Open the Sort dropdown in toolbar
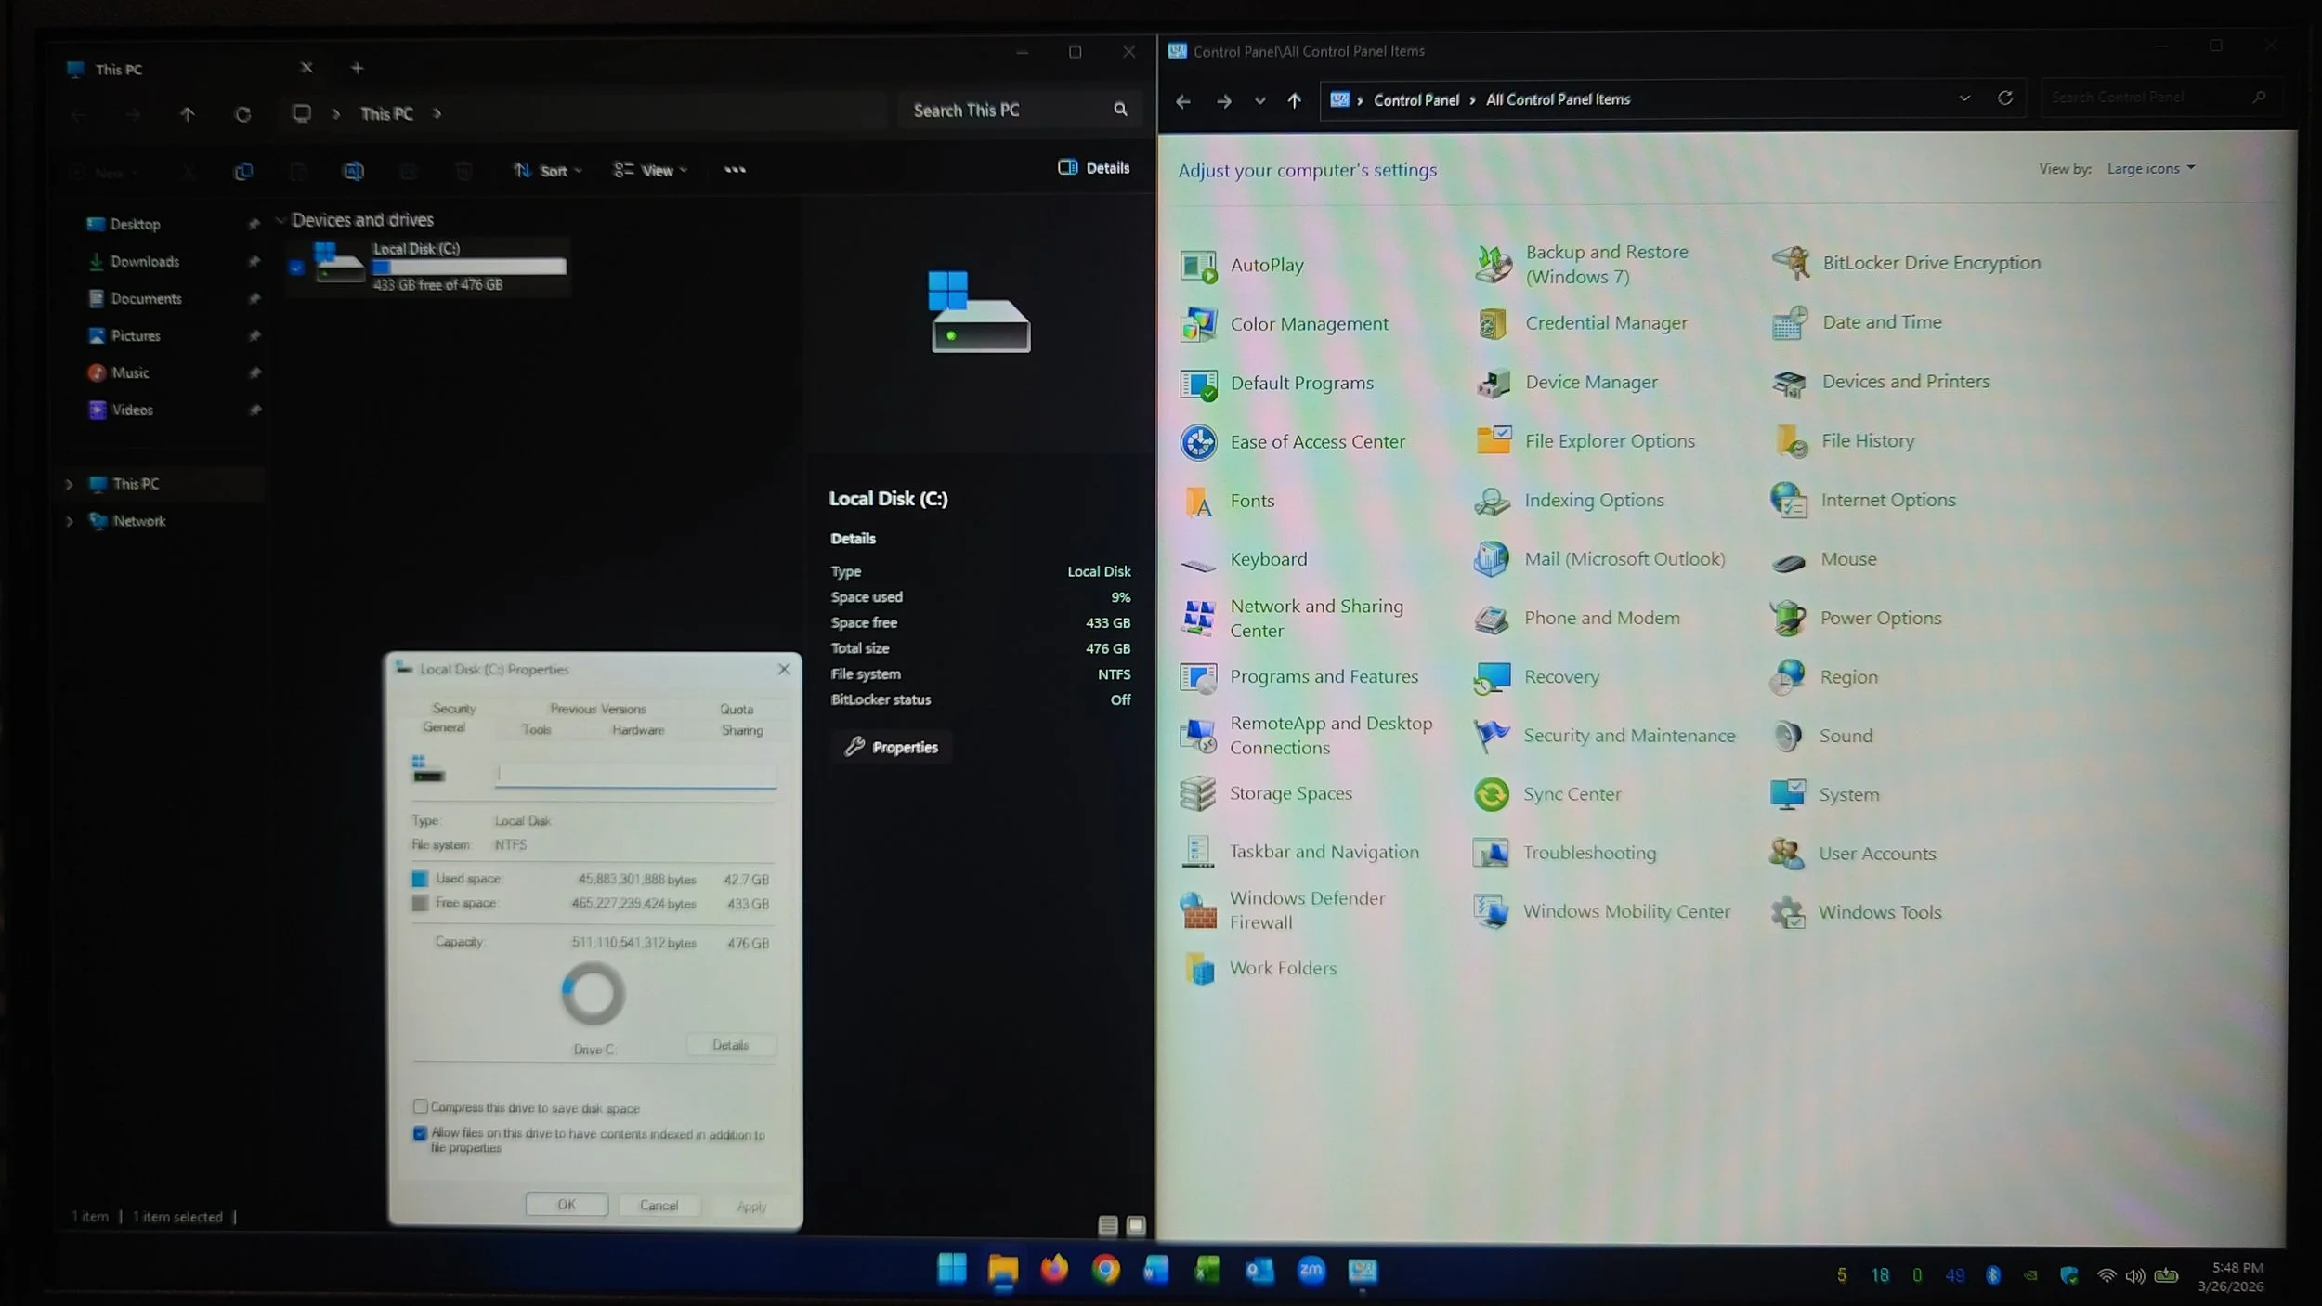The height and width of the screenshot is (1306, 2322). tap(548, 171)
